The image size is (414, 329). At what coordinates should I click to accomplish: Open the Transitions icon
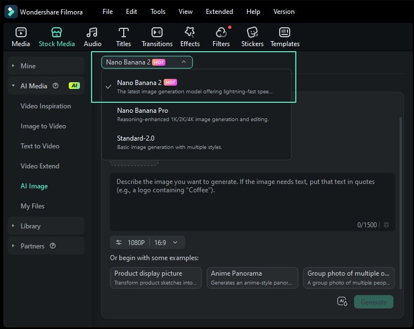tap(157, 32)
